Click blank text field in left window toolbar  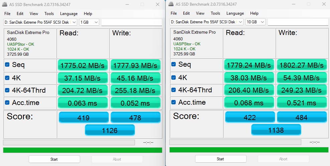(x=132, y=22)
